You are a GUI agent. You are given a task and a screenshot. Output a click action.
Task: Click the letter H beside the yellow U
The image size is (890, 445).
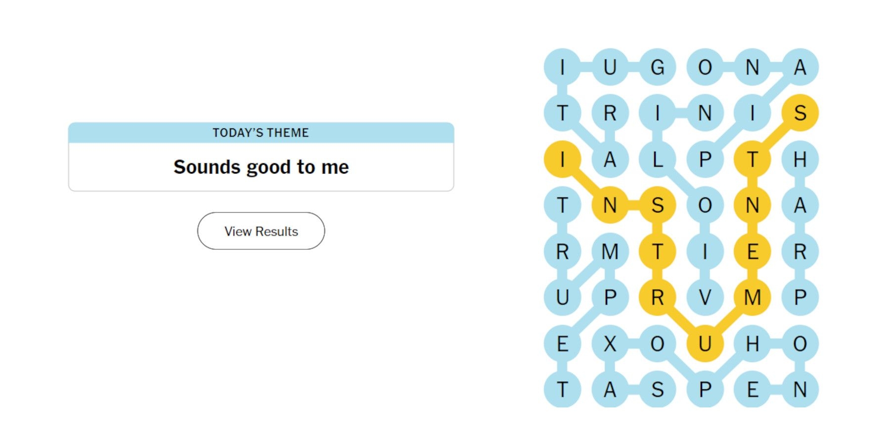752,344
